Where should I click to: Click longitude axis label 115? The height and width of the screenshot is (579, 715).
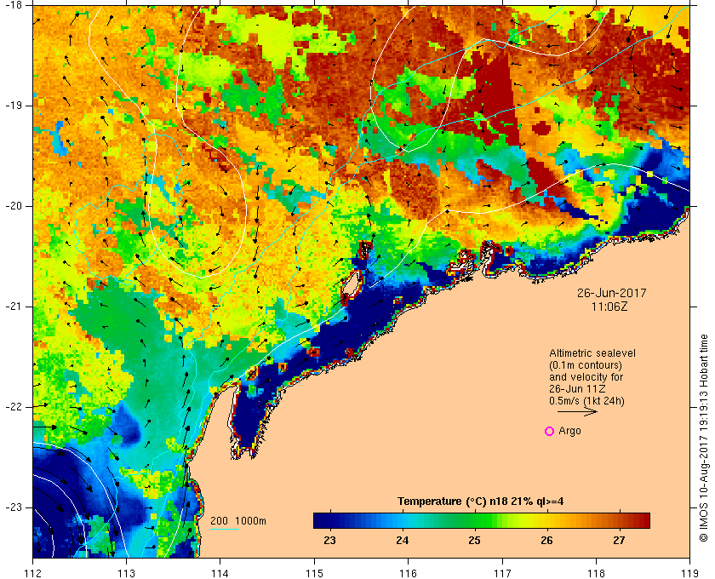coord(314,573)
